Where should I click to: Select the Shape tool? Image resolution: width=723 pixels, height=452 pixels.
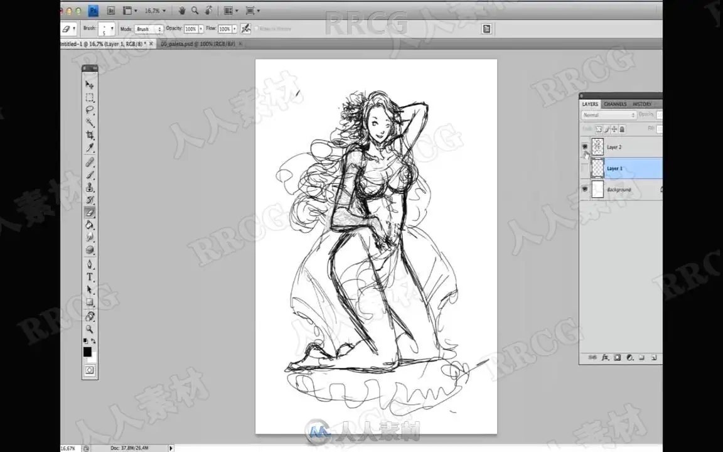(x=90, y=301)
